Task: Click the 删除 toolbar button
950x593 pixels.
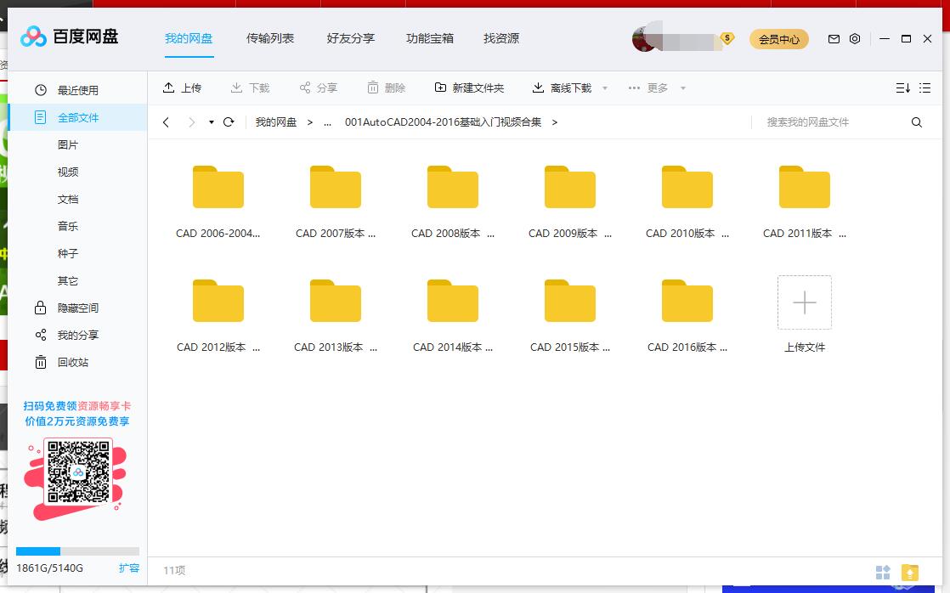Action: point(386,88)
